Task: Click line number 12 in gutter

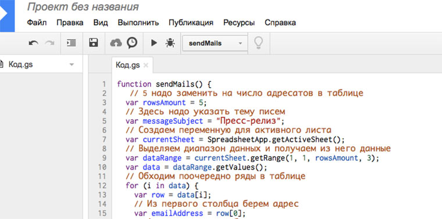Action: [102, 186]
